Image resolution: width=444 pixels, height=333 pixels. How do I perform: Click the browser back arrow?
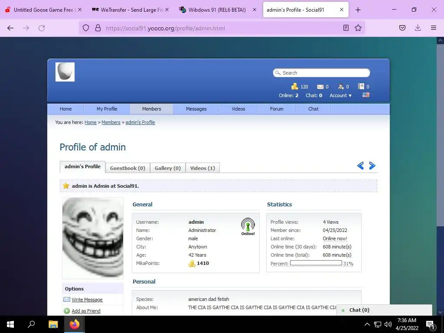[10, 28]
